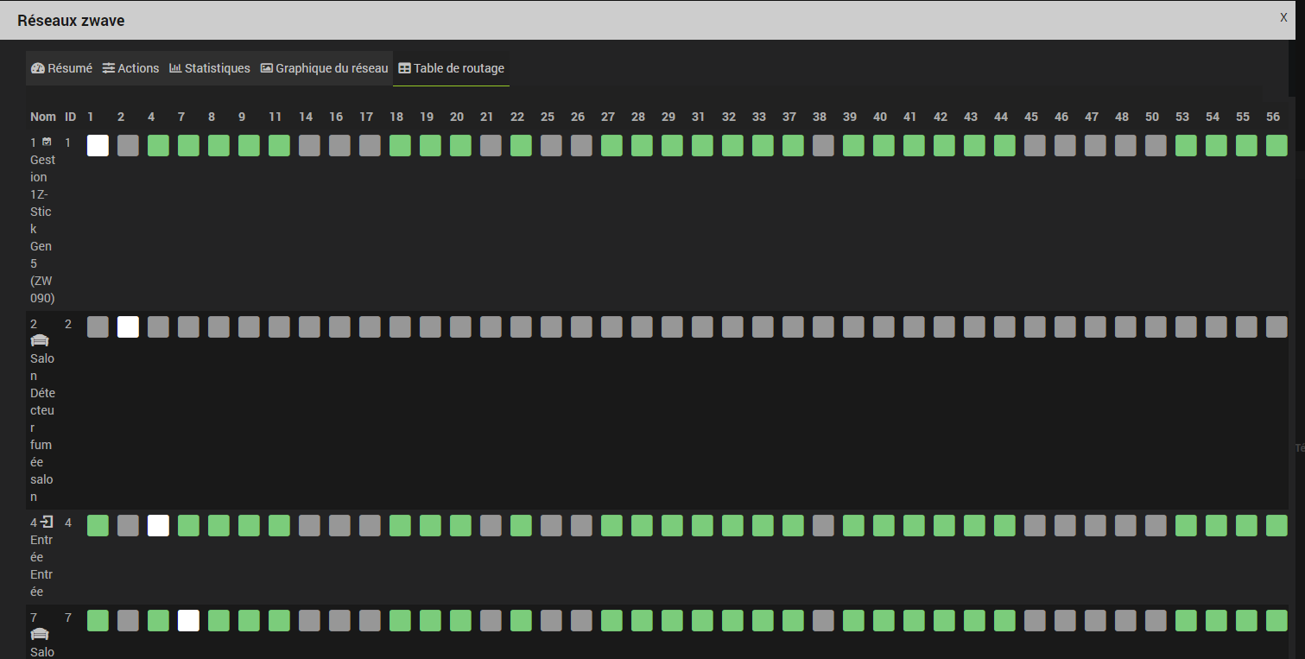Switch to the Actions tab
Viewport: 1305px width, 659px height.
(x=130, y=68)
